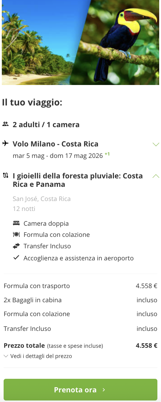Click the airplane flight icon
The height and width of the screenshot is (402, 161).
point(5,143)
